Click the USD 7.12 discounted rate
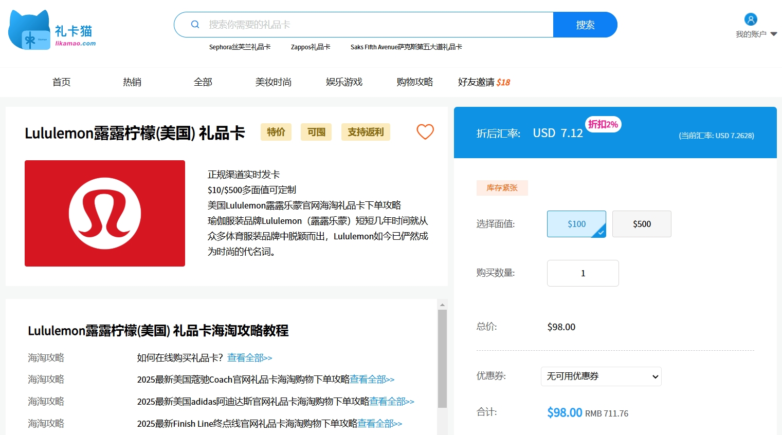 tap(558, 133)
